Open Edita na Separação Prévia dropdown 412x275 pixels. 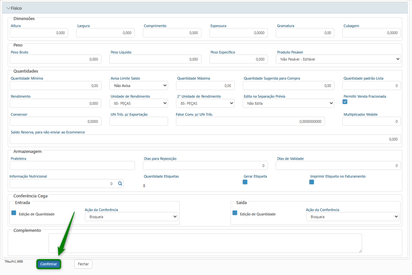pos(288,103)
